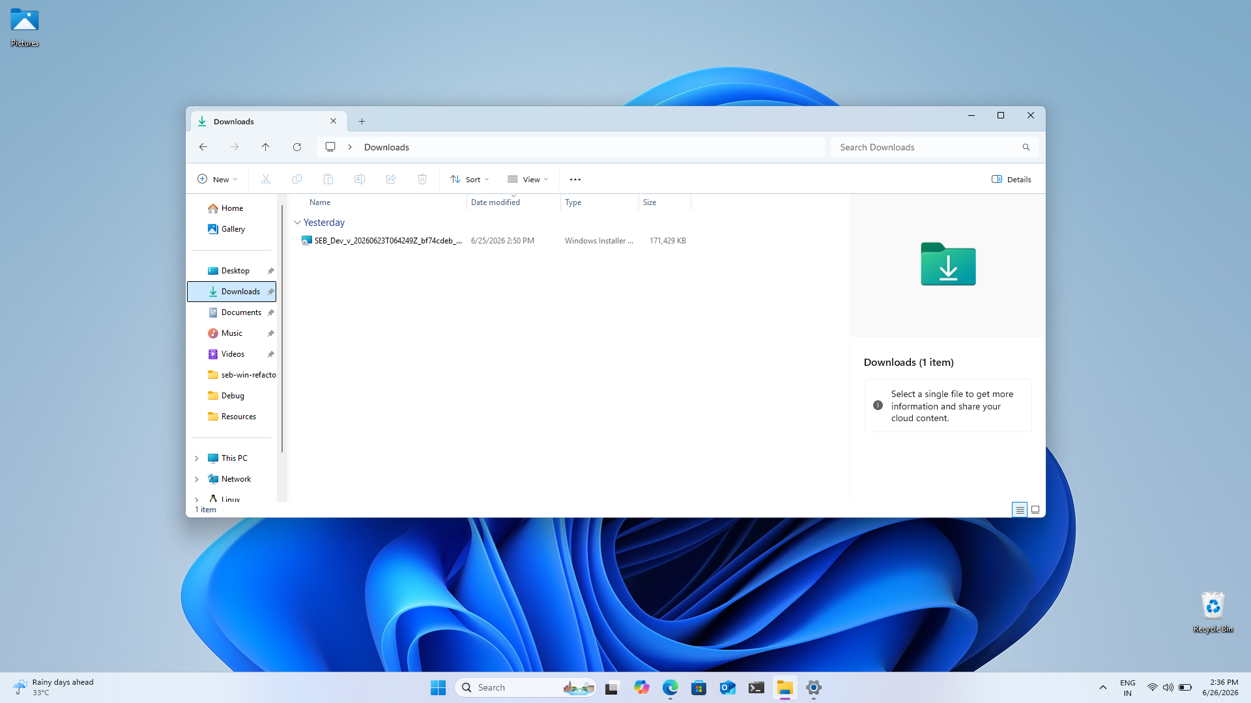The image size is (1251, 703).
Task: Unpin Music using its pin icon
Action: 271,333
